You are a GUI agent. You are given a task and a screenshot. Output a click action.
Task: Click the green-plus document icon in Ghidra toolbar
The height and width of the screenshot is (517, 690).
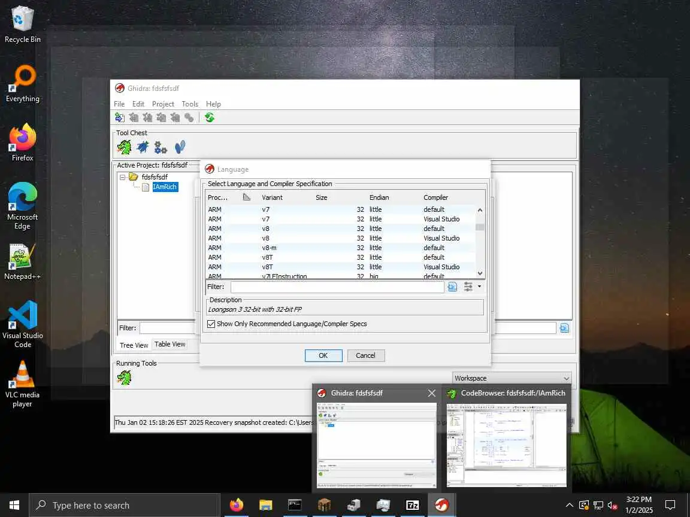[x=119, y=117]
